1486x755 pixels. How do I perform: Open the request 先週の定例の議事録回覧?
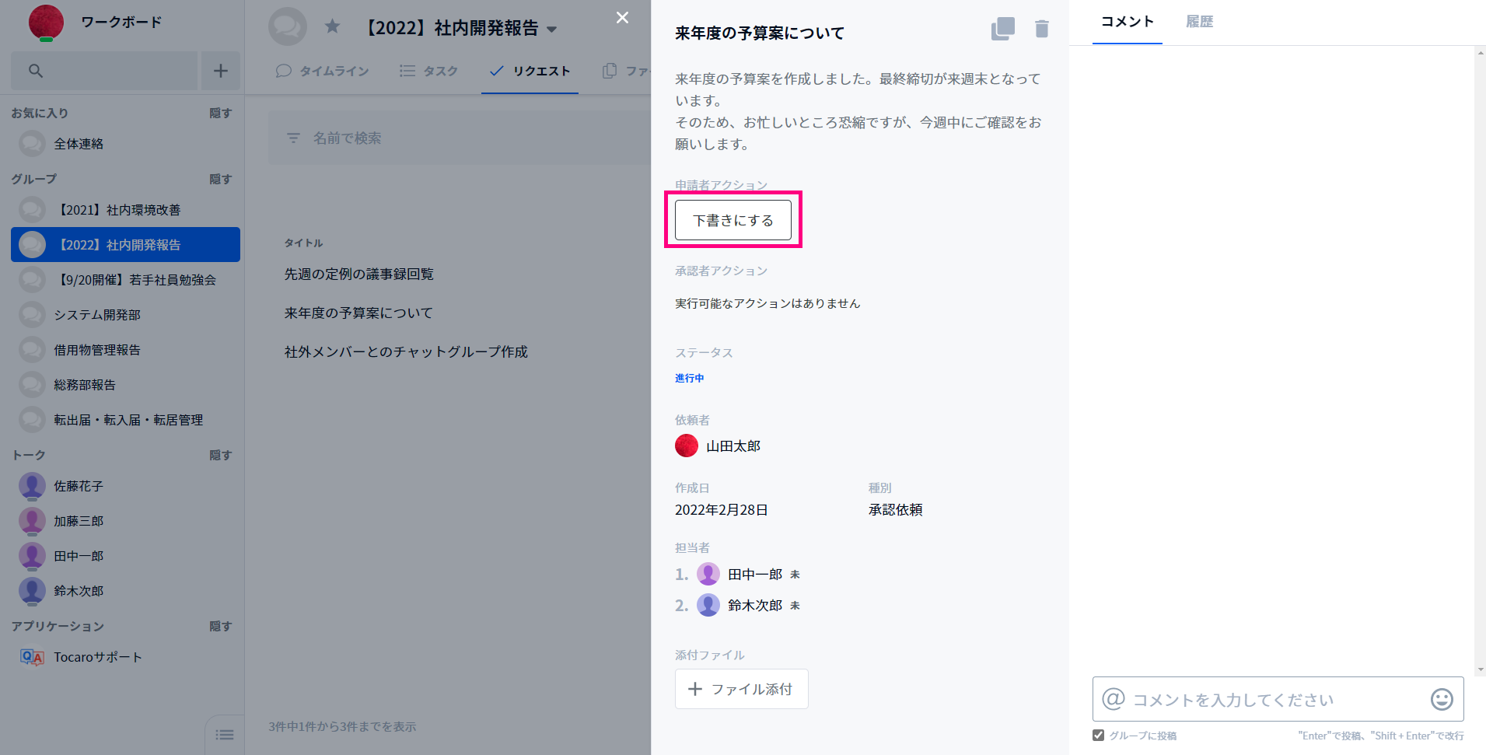point(358,274)
